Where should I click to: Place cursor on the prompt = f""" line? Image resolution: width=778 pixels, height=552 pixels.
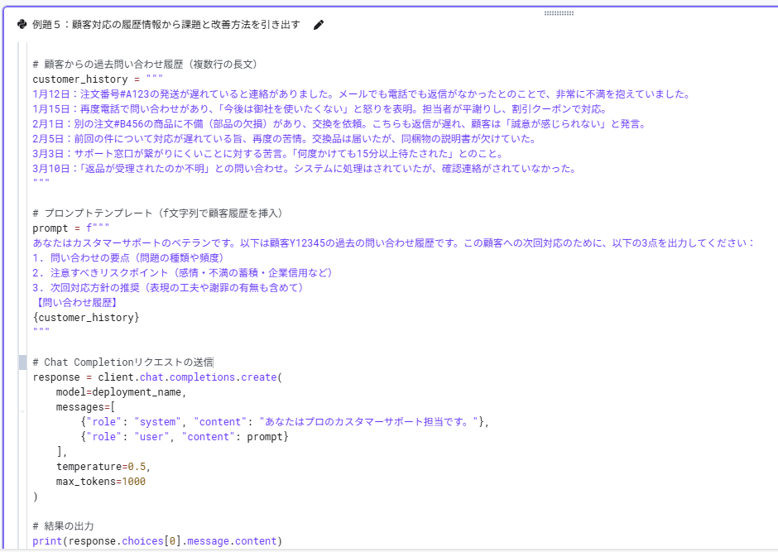click(71, 228)
